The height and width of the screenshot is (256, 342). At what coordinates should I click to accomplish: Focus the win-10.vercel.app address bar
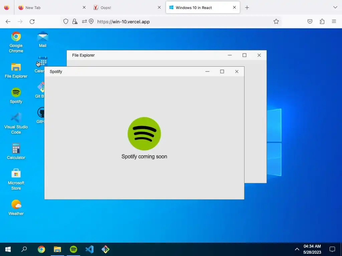[x=171, y=22]
